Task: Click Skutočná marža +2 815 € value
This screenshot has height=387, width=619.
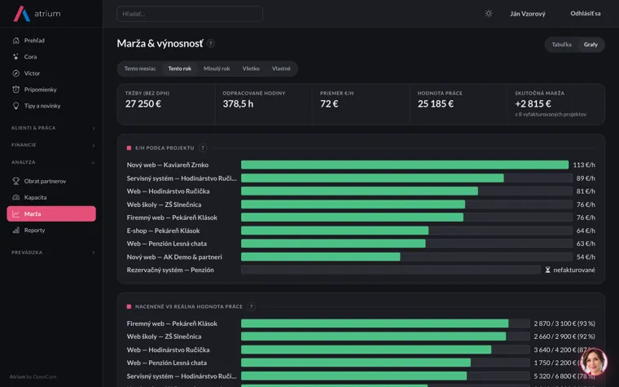Action: (x=533, y=103)
